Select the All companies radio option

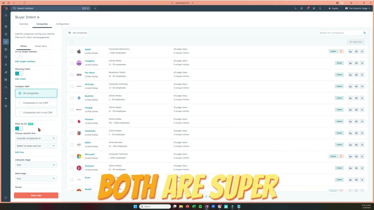click(x=36, y=93)
